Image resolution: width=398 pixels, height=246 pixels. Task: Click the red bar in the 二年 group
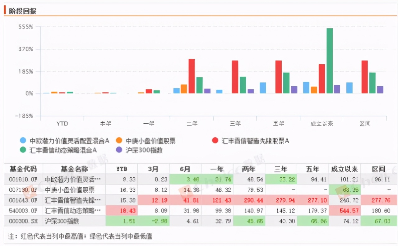(192, 76)
